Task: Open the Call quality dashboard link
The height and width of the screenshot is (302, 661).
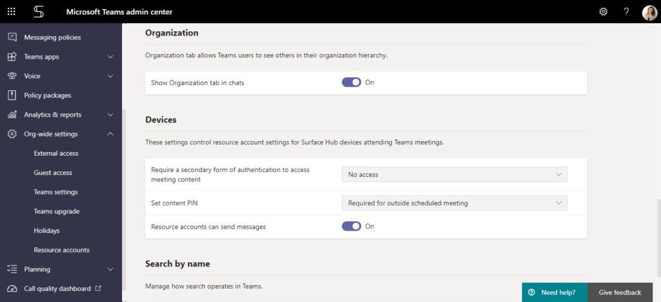Action: coord(57,288)
